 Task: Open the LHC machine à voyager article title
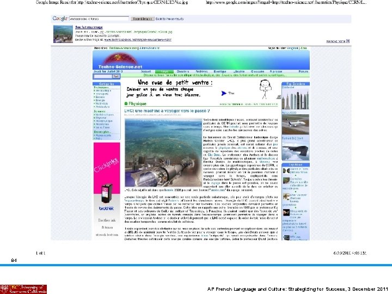(x=167, y=111)
